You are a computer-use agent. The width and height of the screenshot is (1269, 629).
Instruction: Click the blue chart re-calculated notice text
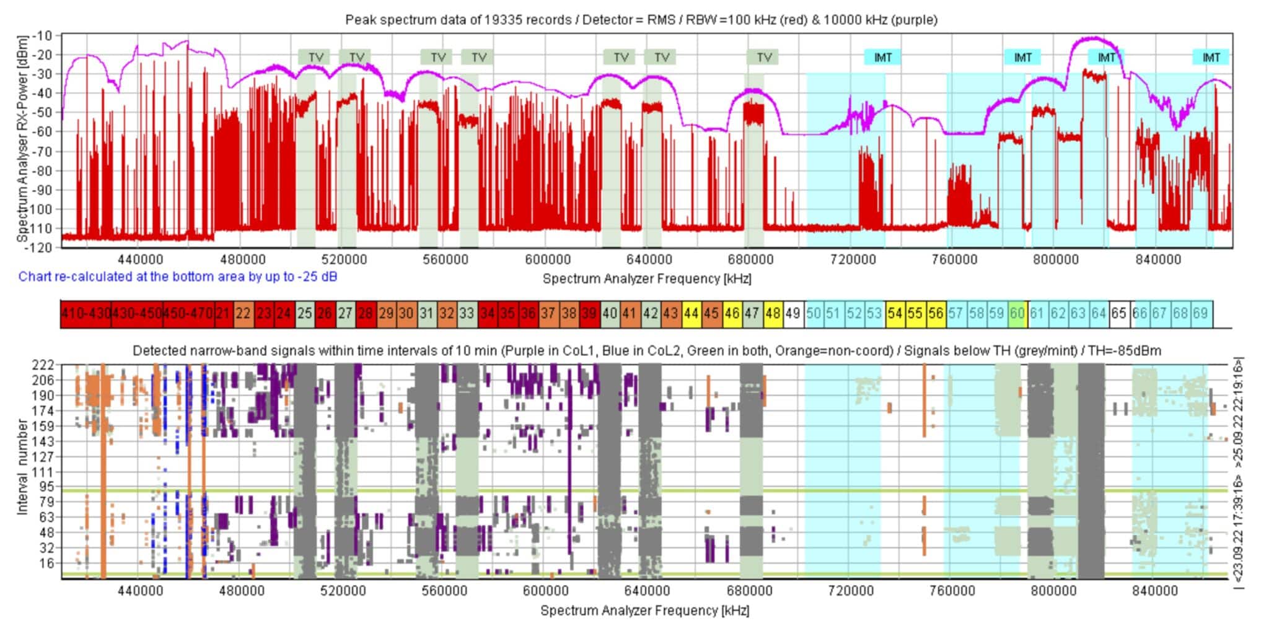[178, 277]
